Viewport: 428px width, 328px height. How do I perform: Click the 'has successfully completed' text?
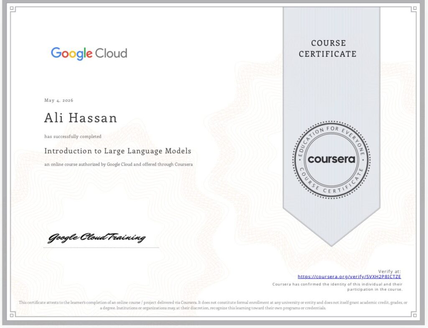coord(73,136)
